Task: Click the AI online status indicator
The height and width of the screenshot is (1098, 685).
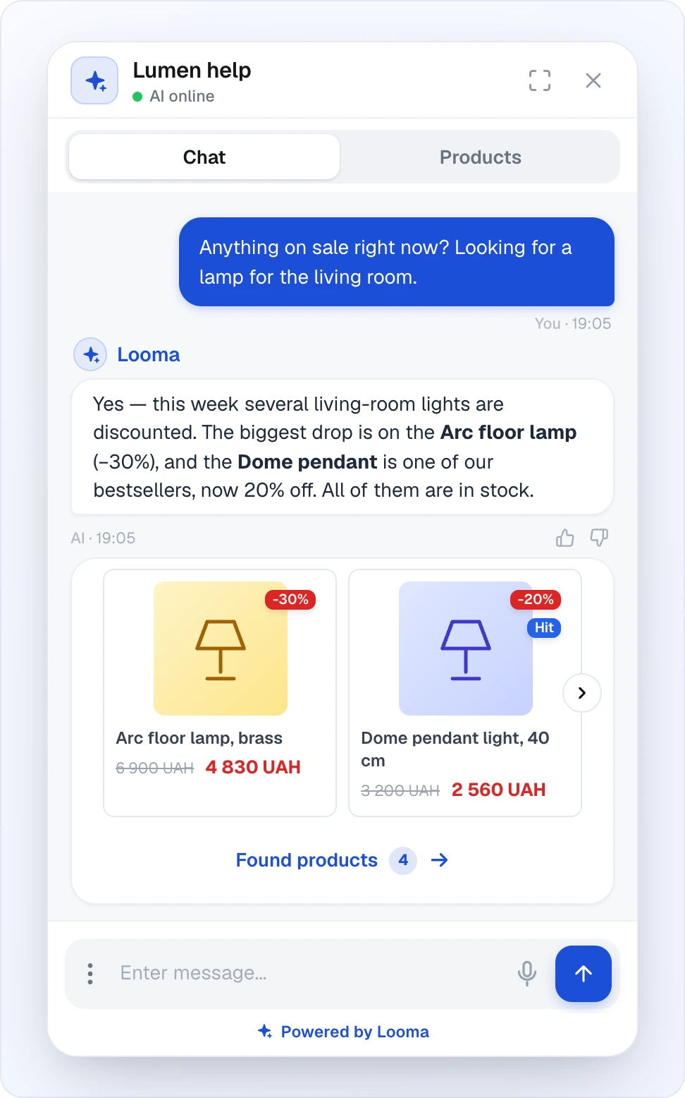Action: (173, 97)
